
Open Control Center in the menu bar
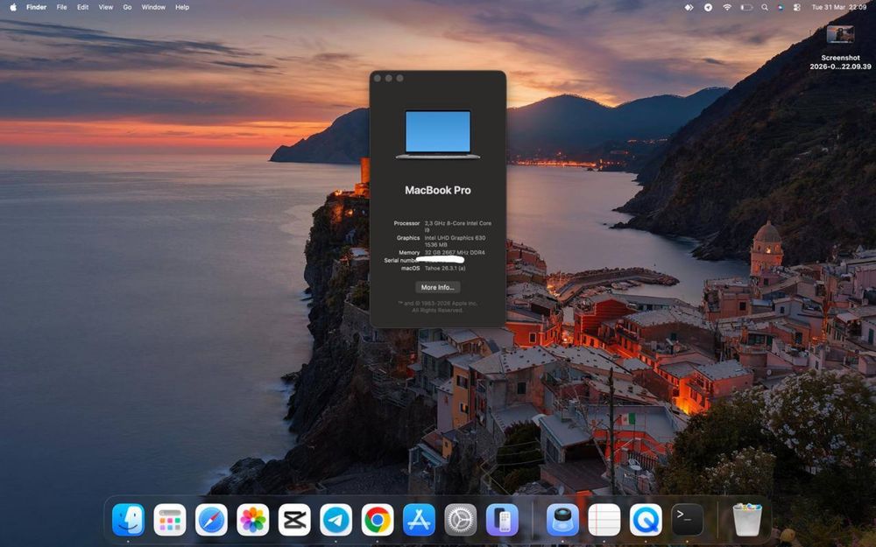[797, 7]
